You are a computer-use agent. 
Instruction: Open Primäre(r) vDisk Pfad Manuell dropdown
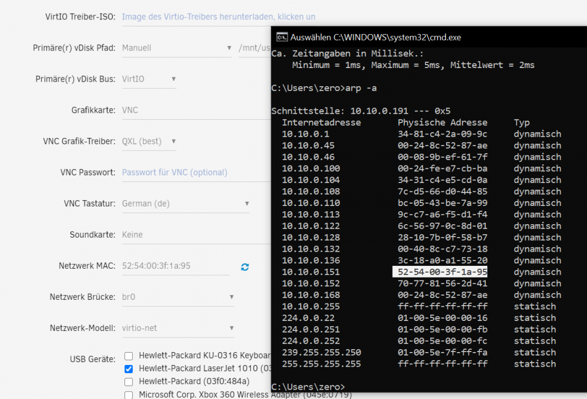(x=177, y=48)
